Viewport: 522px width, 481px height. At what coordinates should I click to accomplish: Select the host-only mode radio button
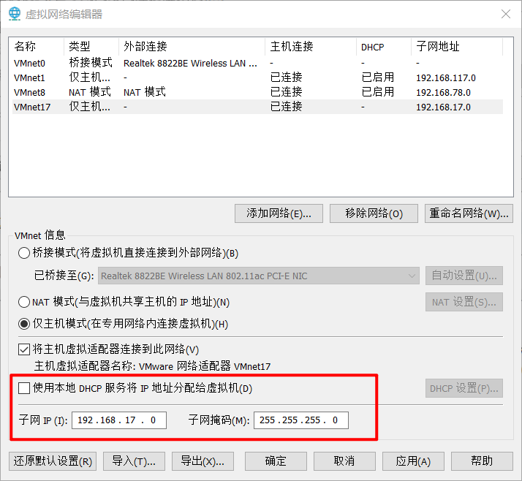(x=24, y=324)
